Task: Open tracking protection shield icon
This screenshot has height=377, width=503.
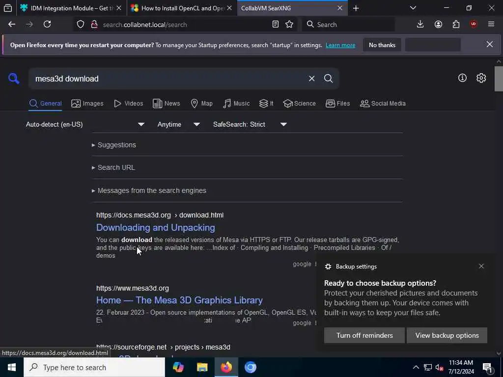Action: (81, 25)
